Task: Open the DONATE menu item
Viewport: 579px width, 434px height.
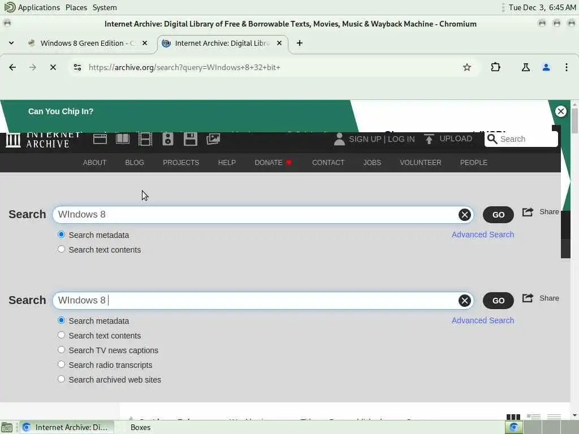Action: (273, 163)
